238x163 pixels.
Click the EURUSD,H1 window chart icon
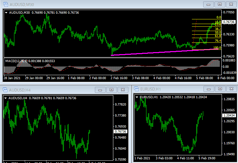pos(136,89)
